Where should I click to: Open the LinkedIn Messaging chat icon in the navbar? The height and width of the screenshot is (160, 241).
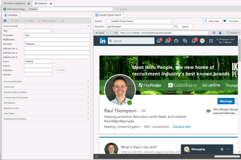tap(185, 41)
